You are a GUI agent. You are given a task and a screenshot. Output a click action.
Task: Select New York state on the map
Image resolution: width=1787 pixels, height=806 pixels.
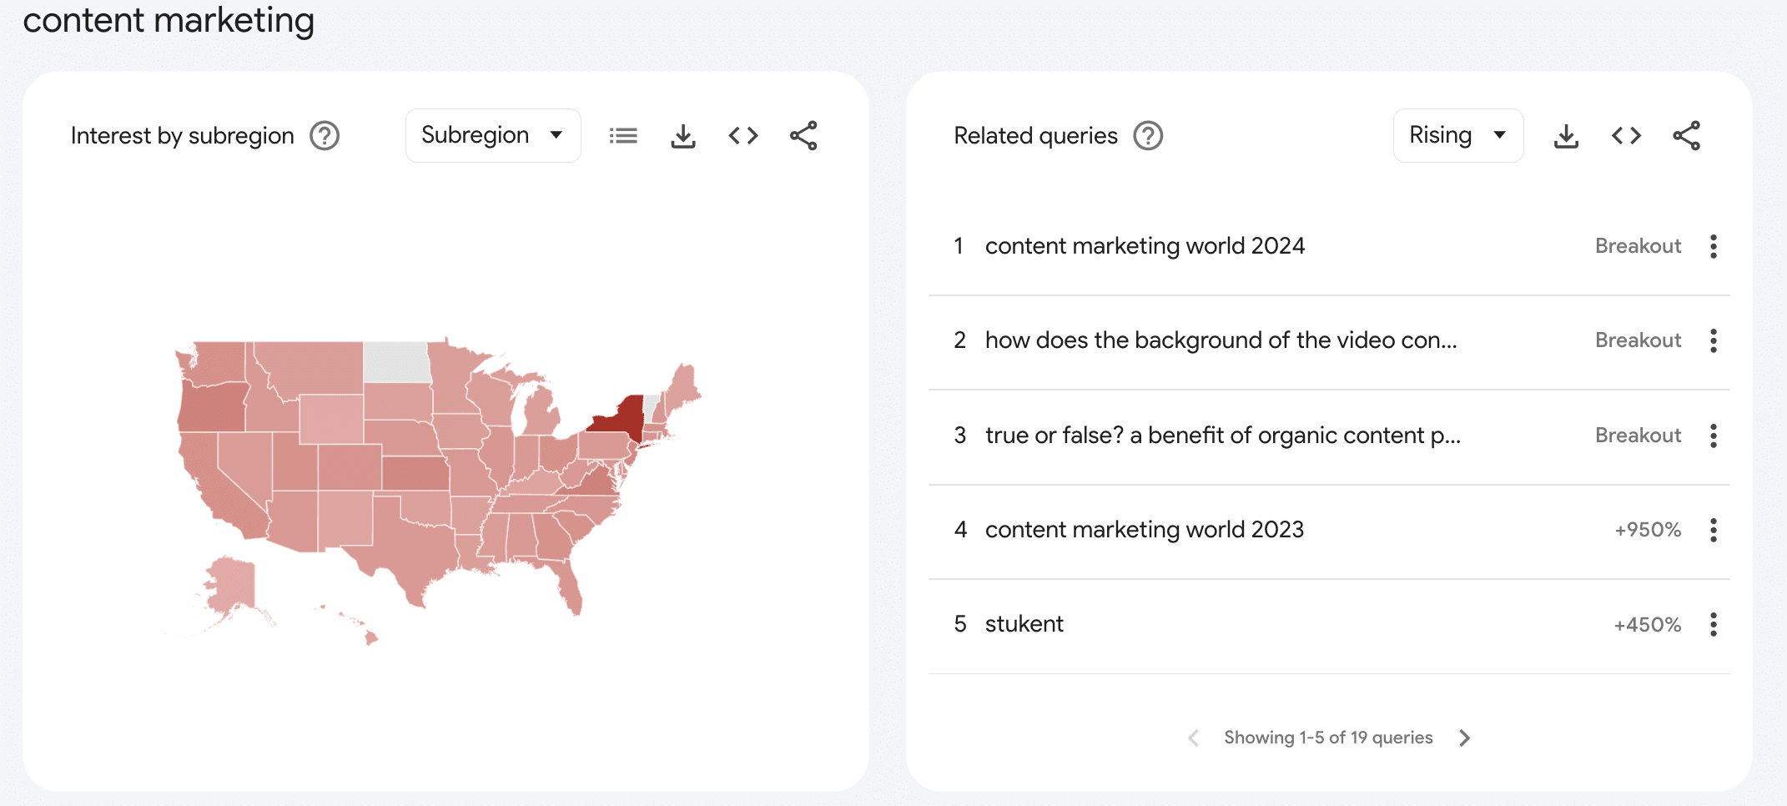point(618,417)
